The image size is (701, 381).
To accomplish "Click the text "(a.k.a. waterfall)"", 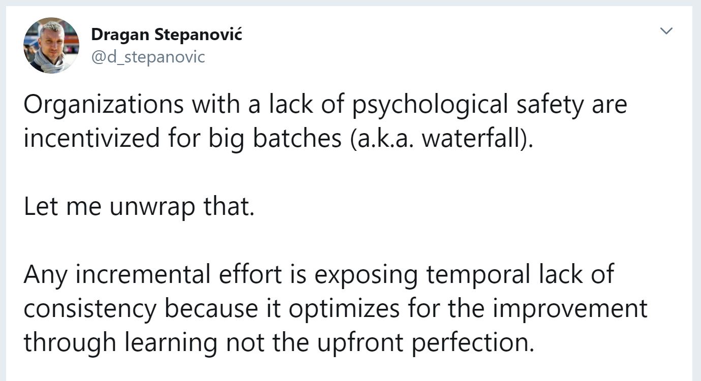I will [441, 139].
